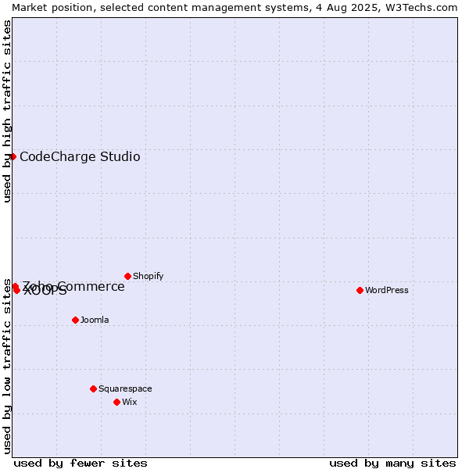469x469 pixels.
Task: Click the Squarespace red data point
Action: [x=93, y=388]
